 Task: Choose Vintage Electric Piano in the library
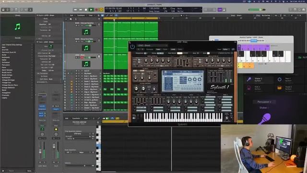click(10, 85)
